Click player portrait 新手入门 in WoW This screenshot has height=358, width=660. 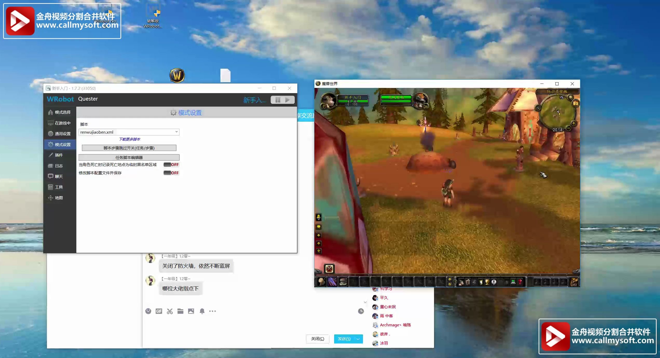[328, 100]
